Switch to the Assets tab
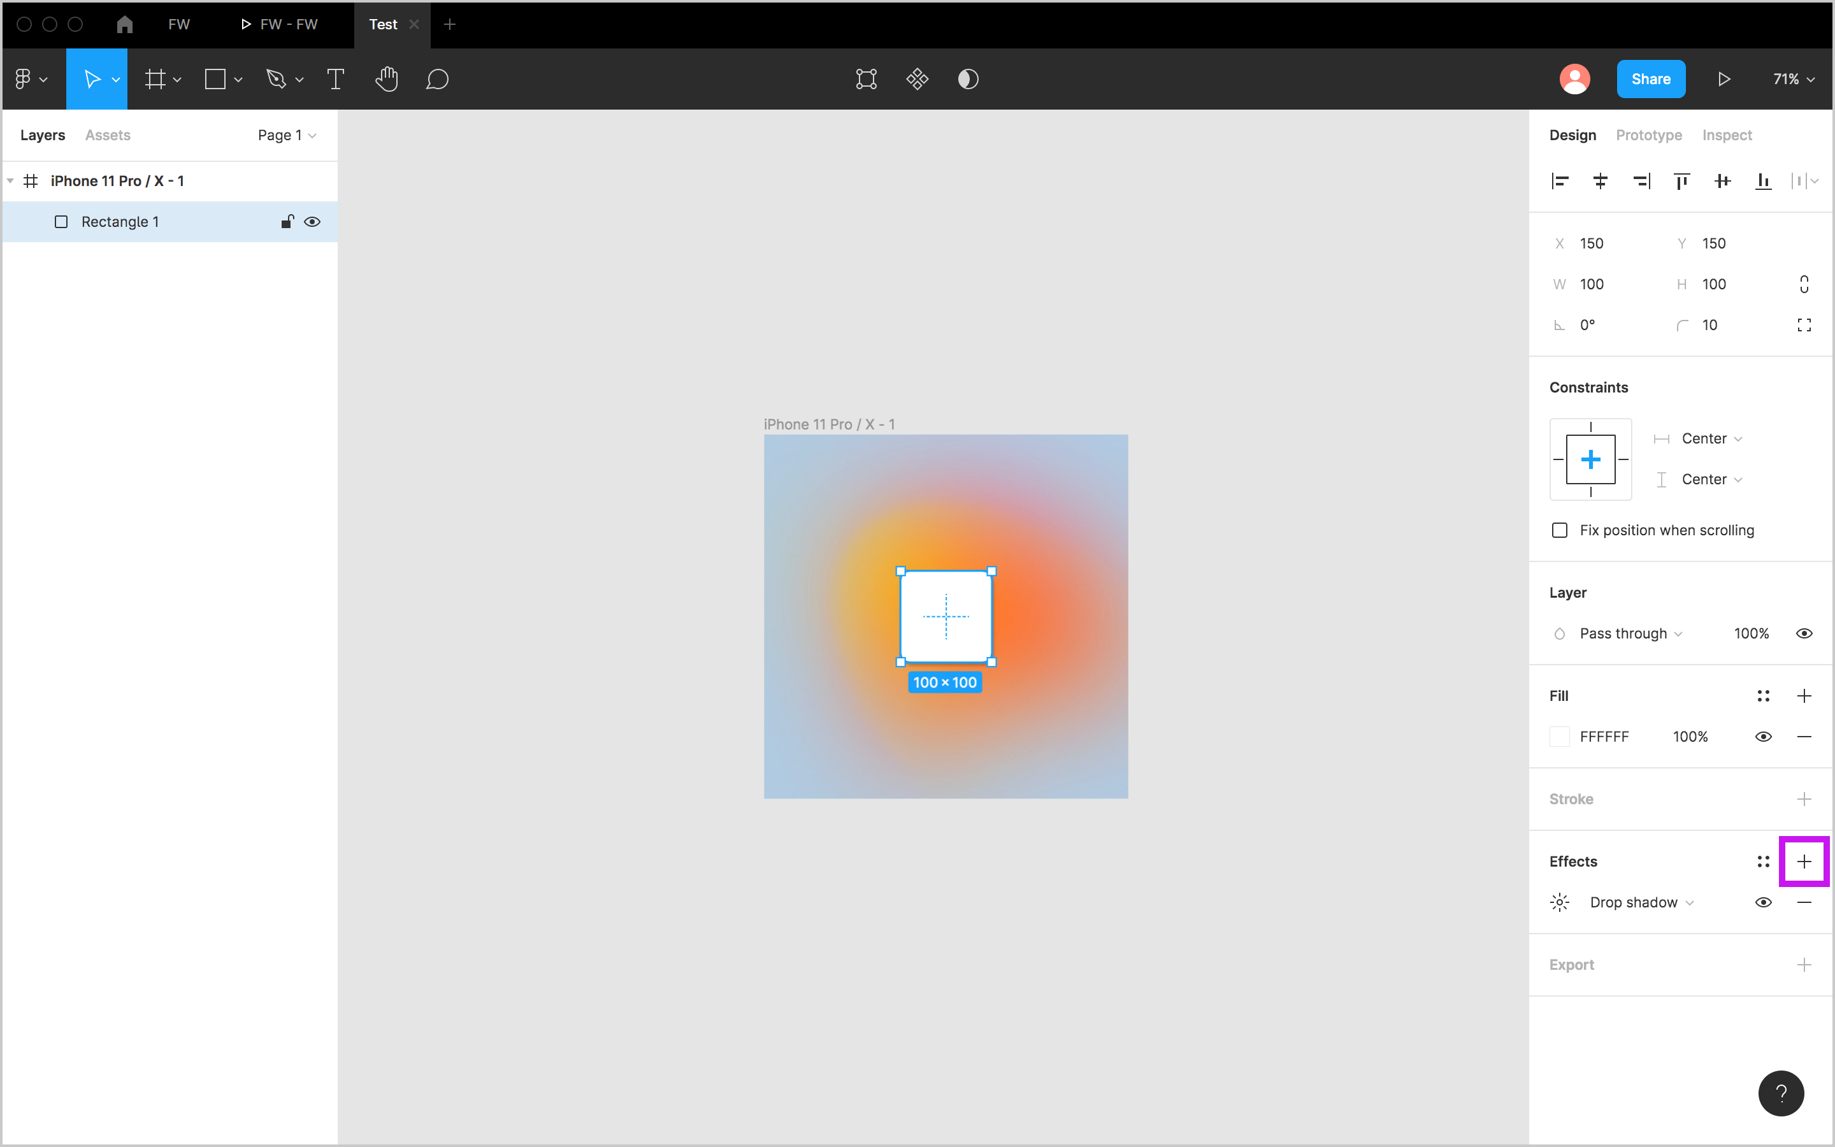 coord(108,135)
